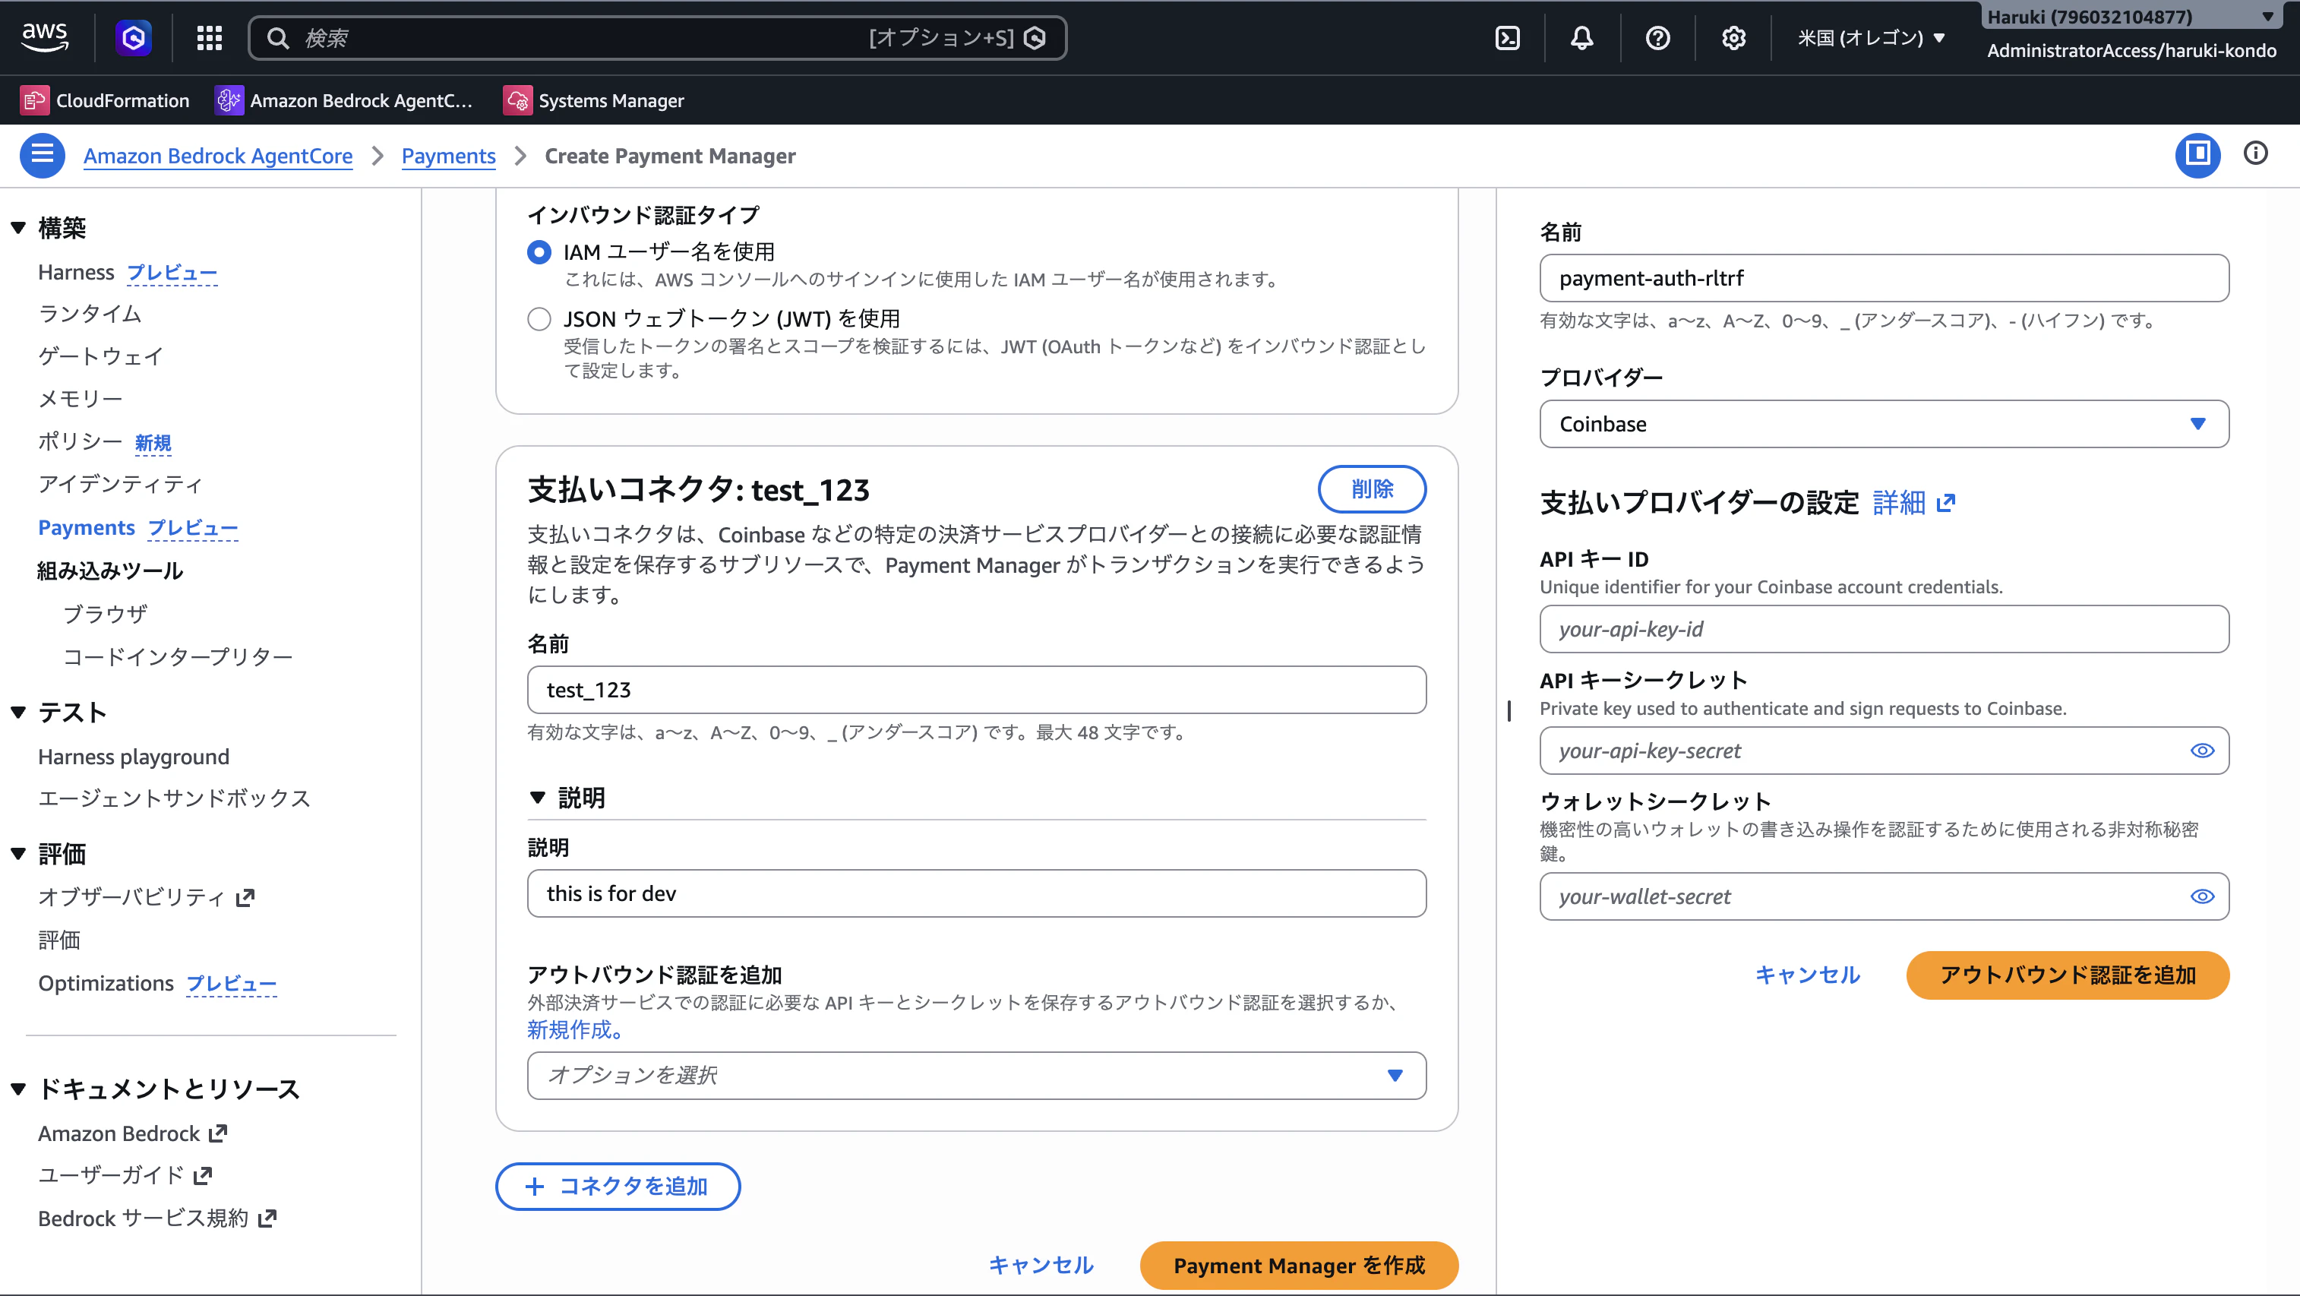Show the API キーシークレット value
The width and height of the screenshot is (2300, 1296).
pos(2203,751)
